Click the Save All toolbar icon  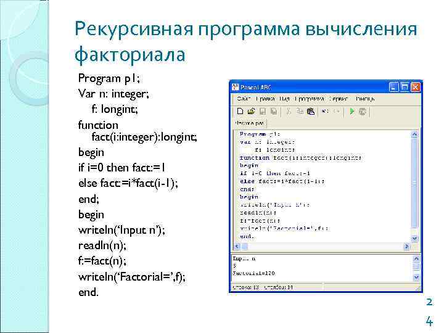click(x=274, y=111)
